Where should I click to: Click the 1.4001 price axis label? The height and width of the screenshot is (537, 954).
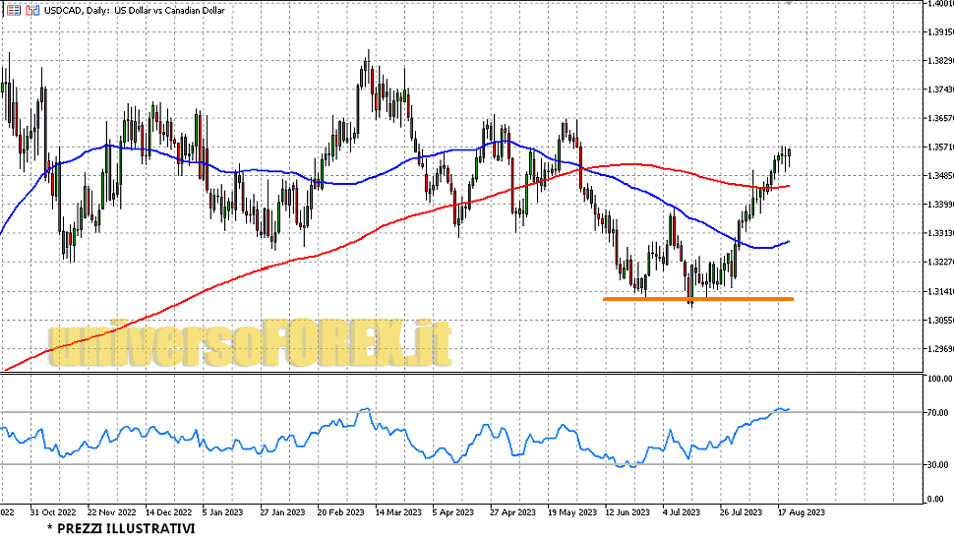(938, 4)
